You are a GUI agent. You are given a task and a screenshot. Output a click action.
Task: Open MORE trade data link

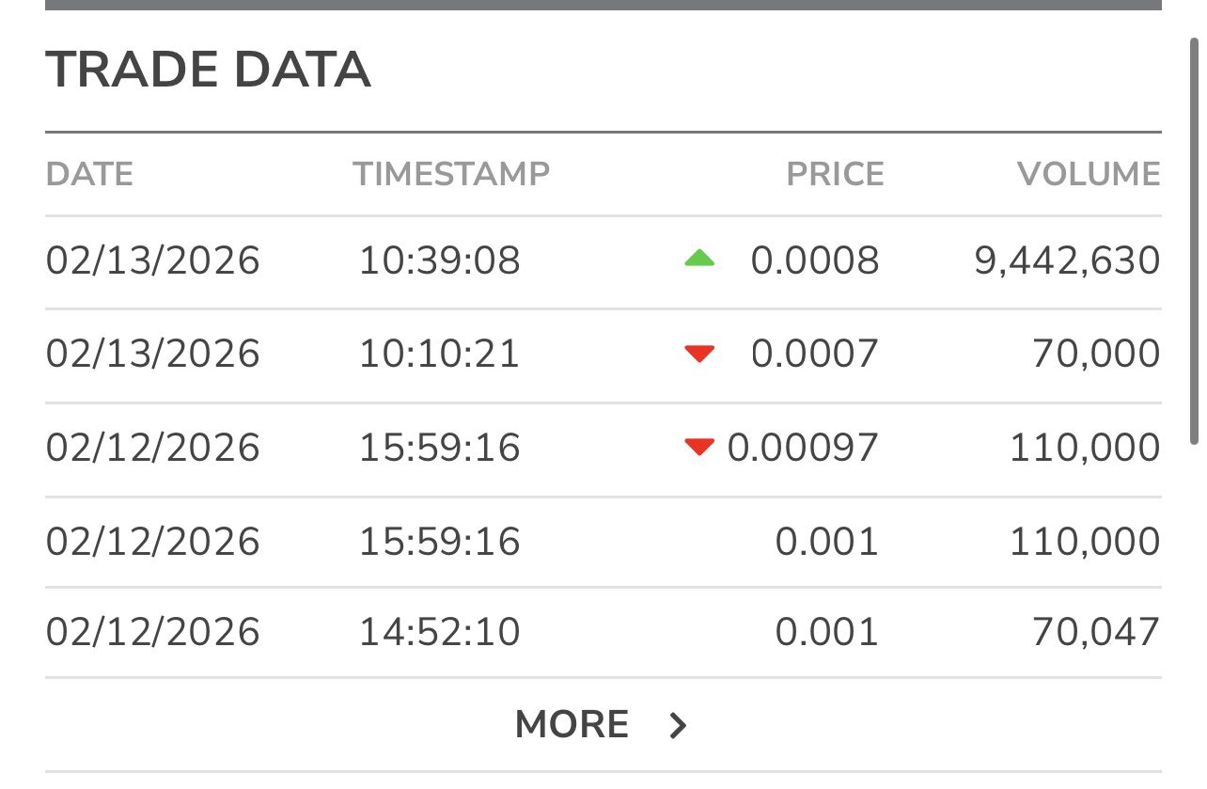[x=572, y=725]
